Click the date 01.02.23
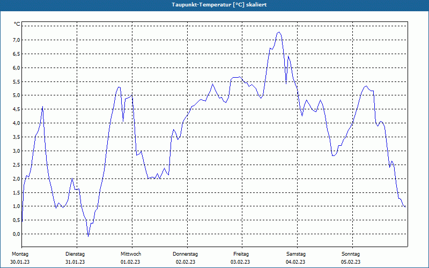Viewport: 429px width, 268px height. 130,262
